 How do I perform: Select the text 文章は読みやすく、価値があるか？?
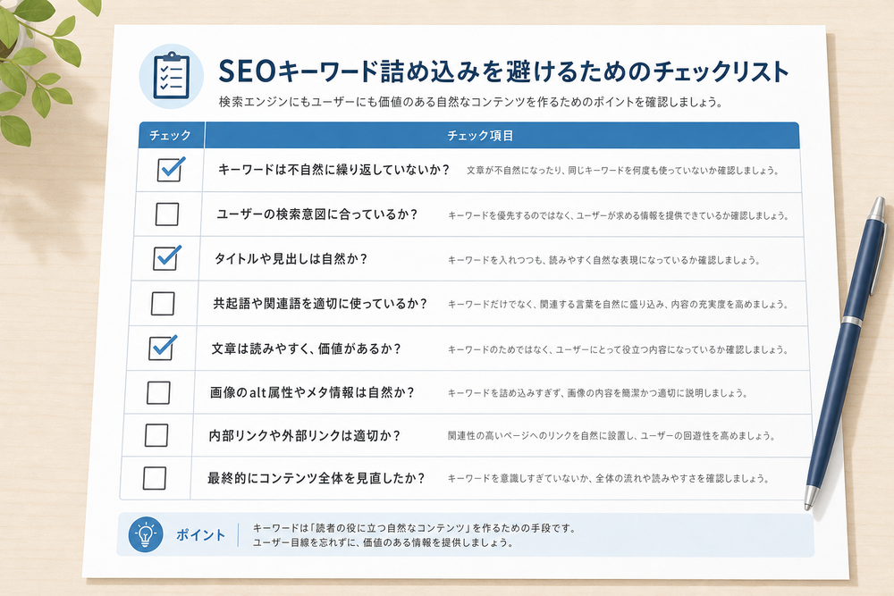point(306,348)
